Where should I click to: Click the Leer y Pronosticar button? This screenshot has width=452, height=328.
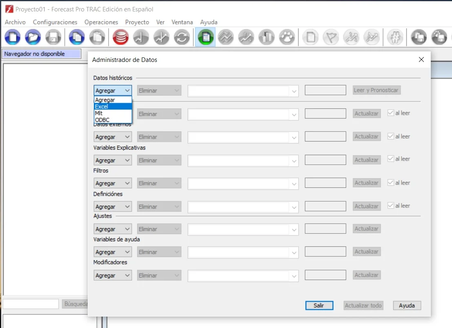click(376, 90)
